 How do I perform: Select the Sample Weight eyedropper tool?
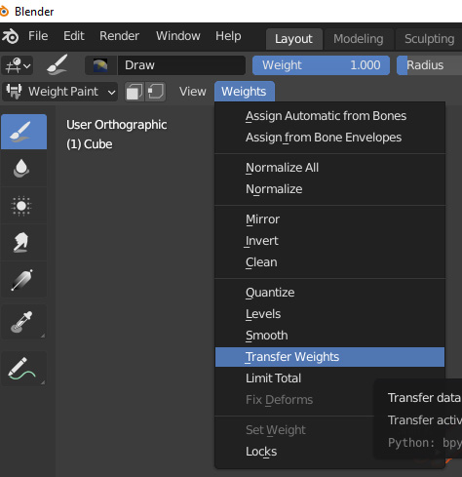pyautogui.click(x=23, y=322)
